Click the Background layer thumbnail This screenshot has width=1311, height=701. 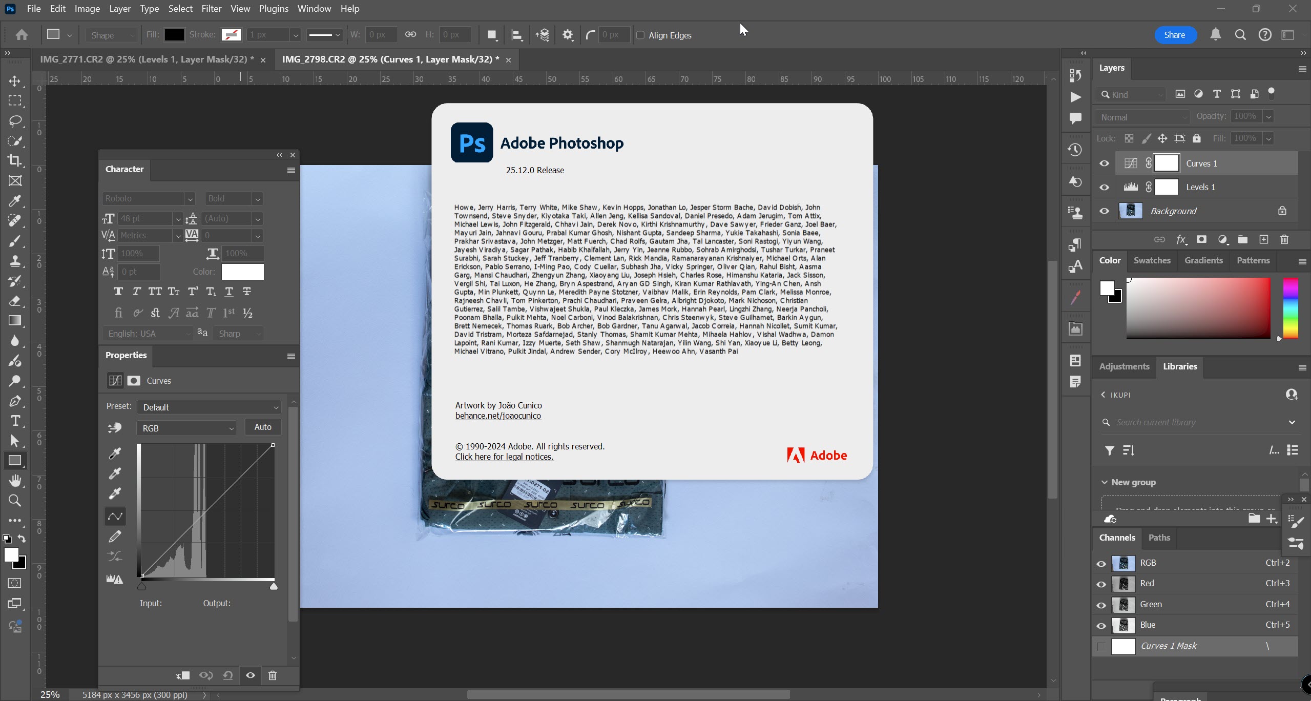point(1131,211)
